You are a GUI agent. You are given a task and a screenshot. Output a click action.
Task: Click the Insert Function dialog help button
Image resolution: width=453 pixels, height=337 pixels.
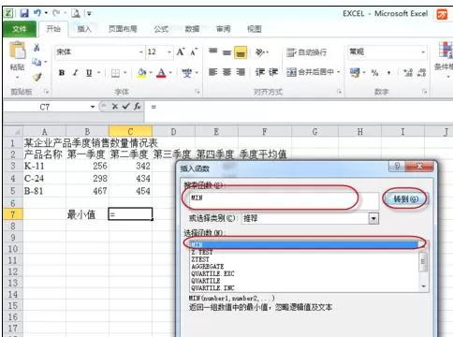(x=397, y=166)
